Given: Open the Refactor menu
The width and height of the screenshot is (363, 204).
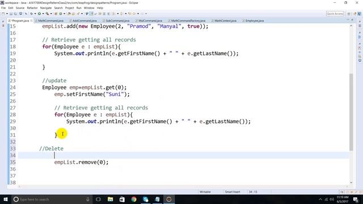Looking at the screenshot, I should click(x=32, y=8).
